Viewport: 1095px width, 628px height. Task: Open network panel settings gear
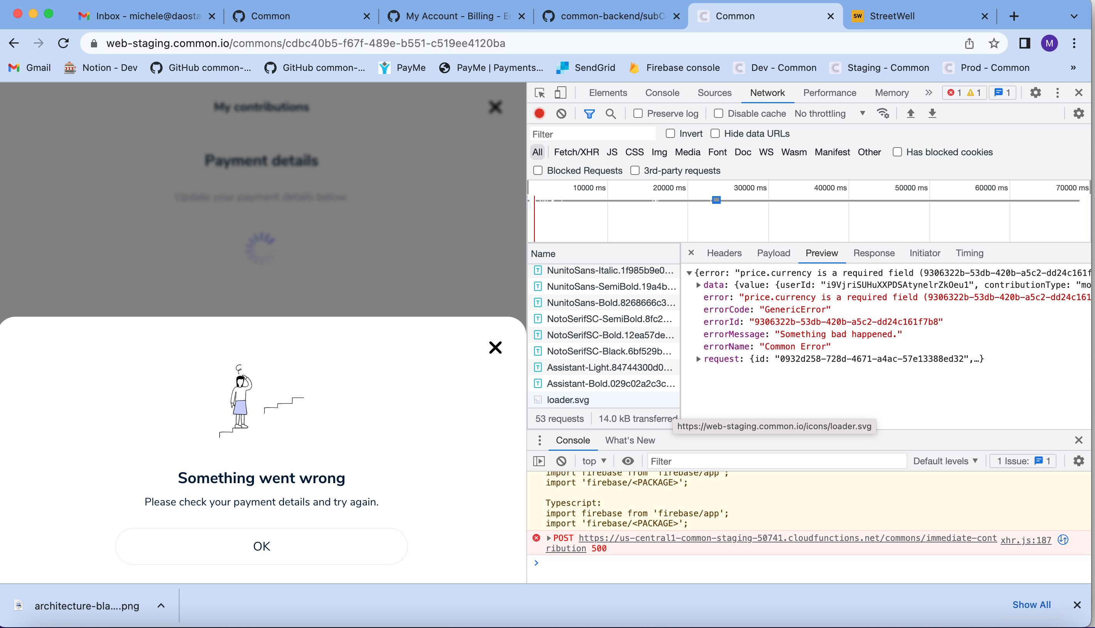point(1078,113)
